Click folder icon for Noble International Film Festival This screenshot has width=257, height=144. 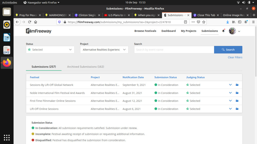(237, 93)
